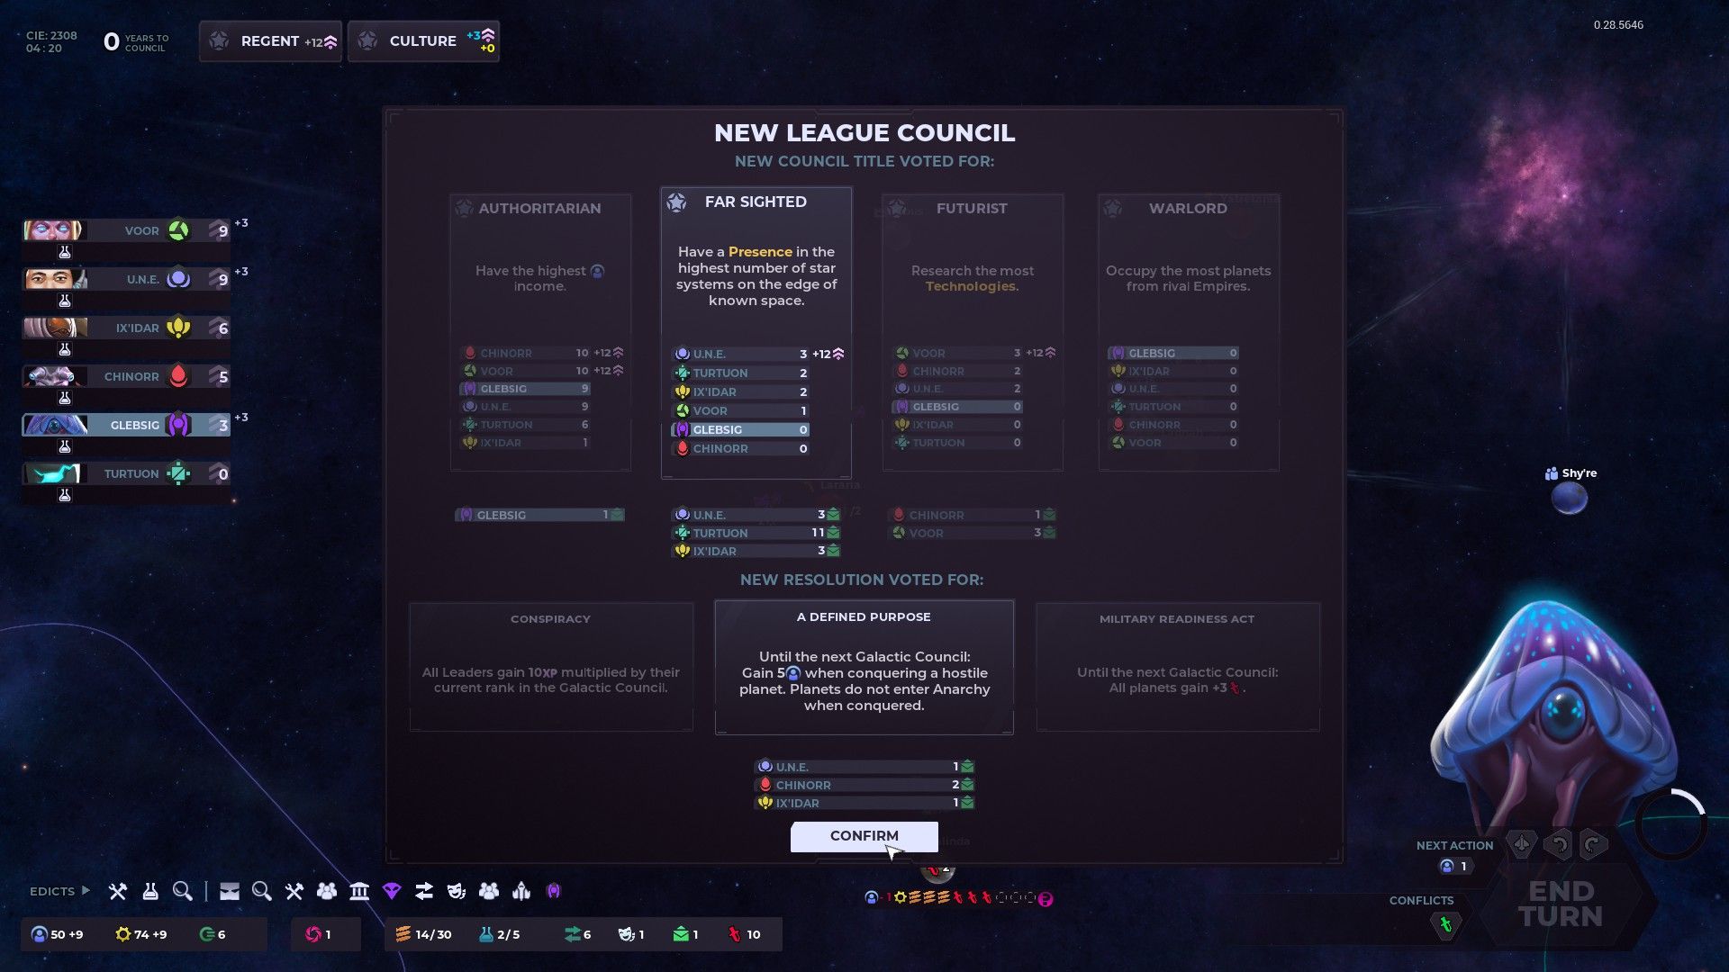This screenshot has width=1729, height=972.
Task: Click the research/science toolbar icon
Action: coord(149,890)
